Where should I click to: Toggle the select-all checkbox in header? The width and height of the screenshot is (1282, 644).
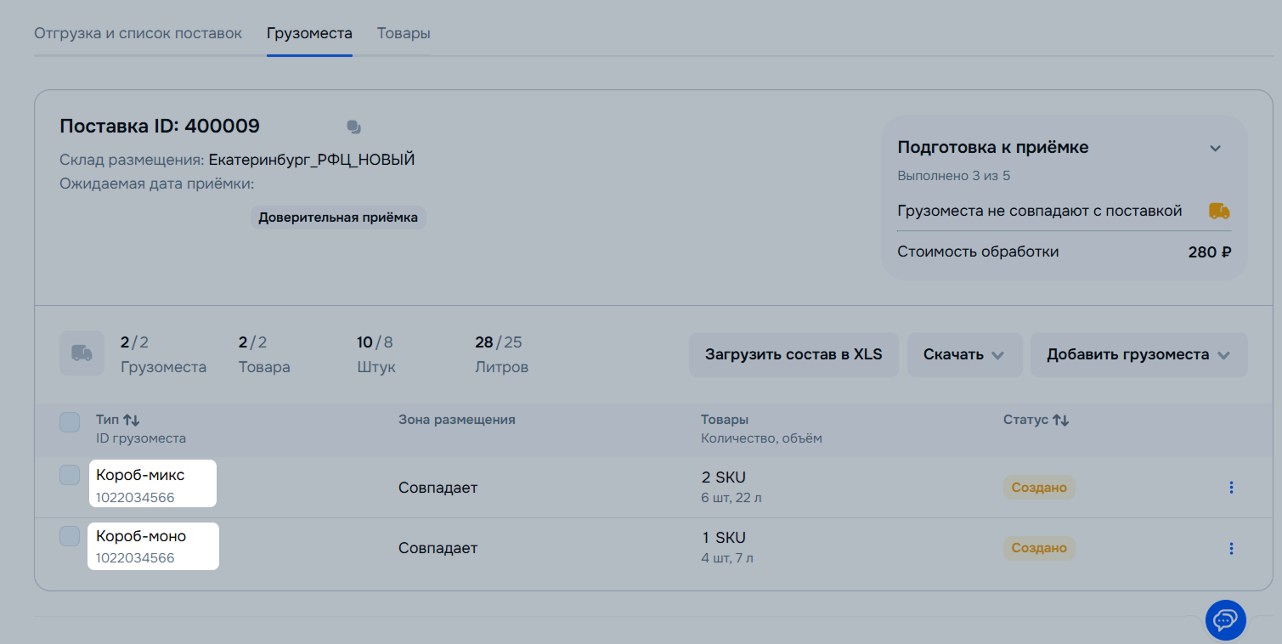pos(70,422)
